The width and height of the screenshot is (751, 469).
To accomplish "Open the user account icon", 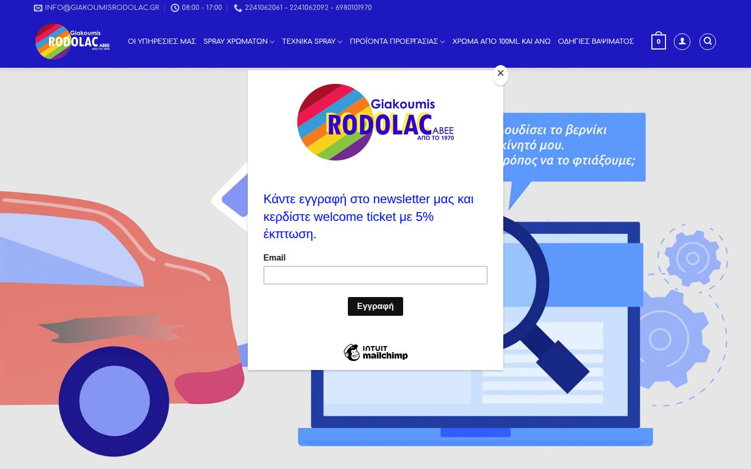I will click(682, 41).
